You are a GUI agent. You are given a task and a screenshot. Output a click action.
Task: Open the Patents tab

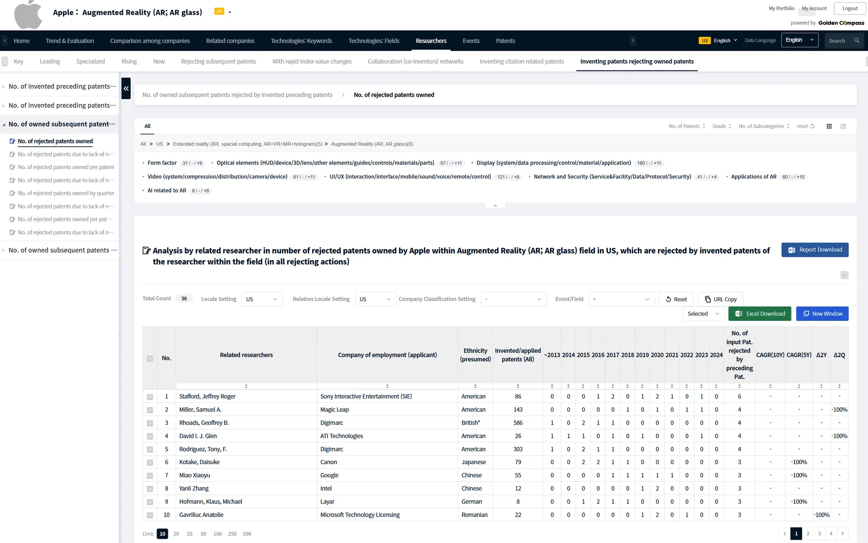click(x=505, y=41)
